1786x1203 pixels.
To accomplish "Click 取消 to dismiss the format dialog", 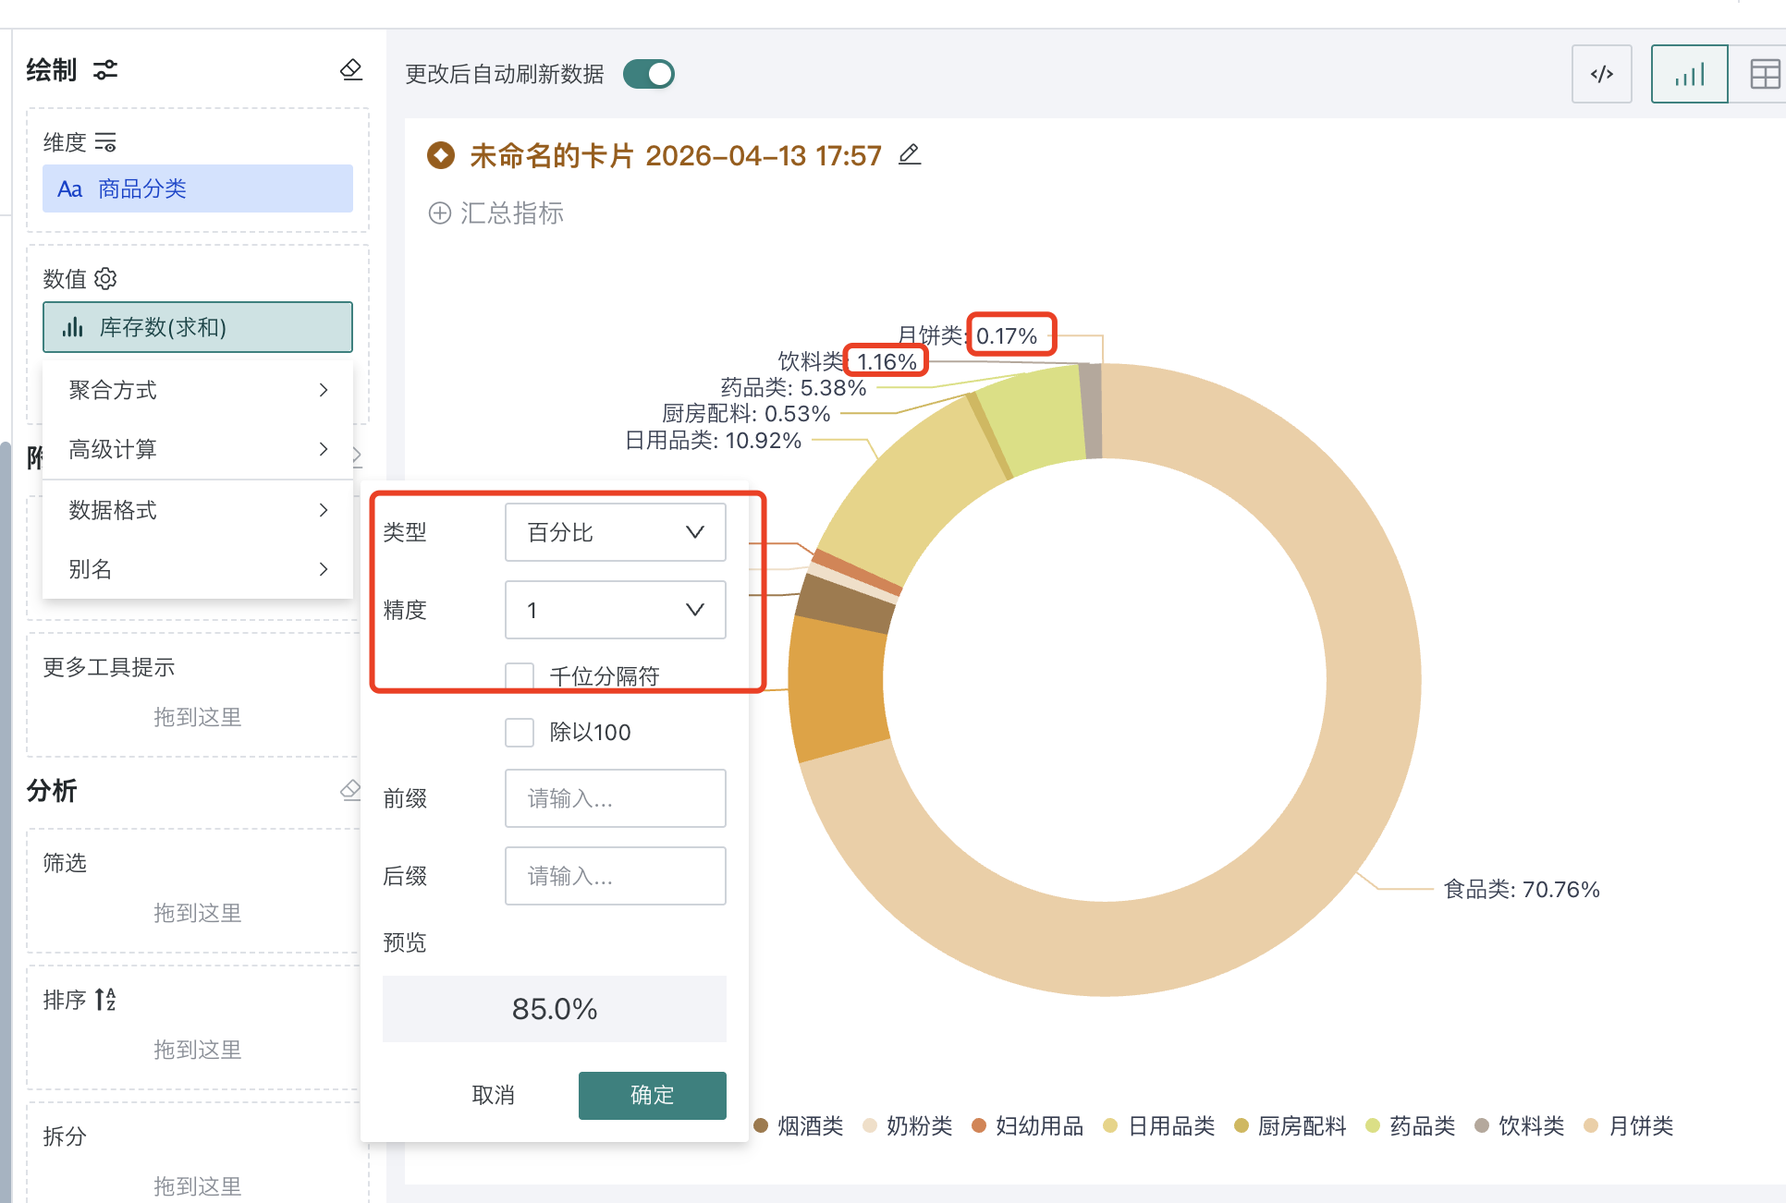I will (x=494, y=1095).
